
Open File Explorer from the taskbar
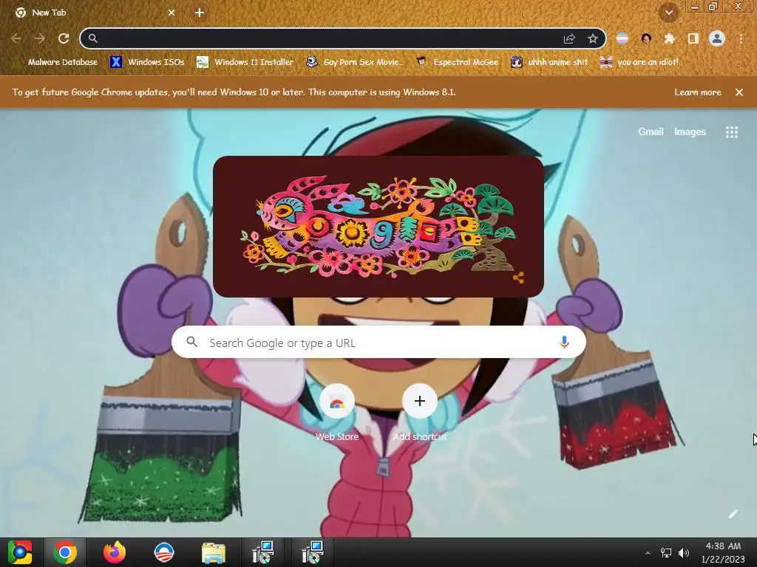[x=214, y=553]
